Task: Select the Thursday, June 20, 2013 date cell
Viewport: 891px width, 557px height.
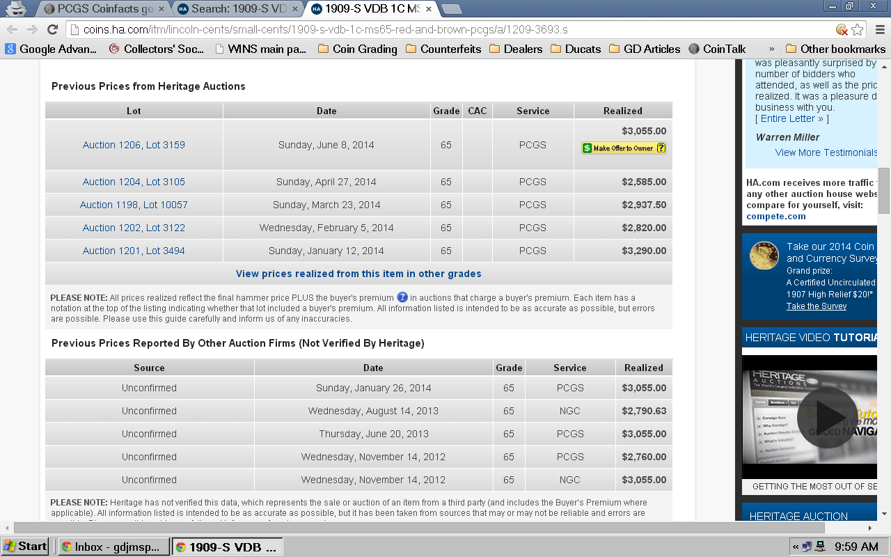Action: (374, 434)
